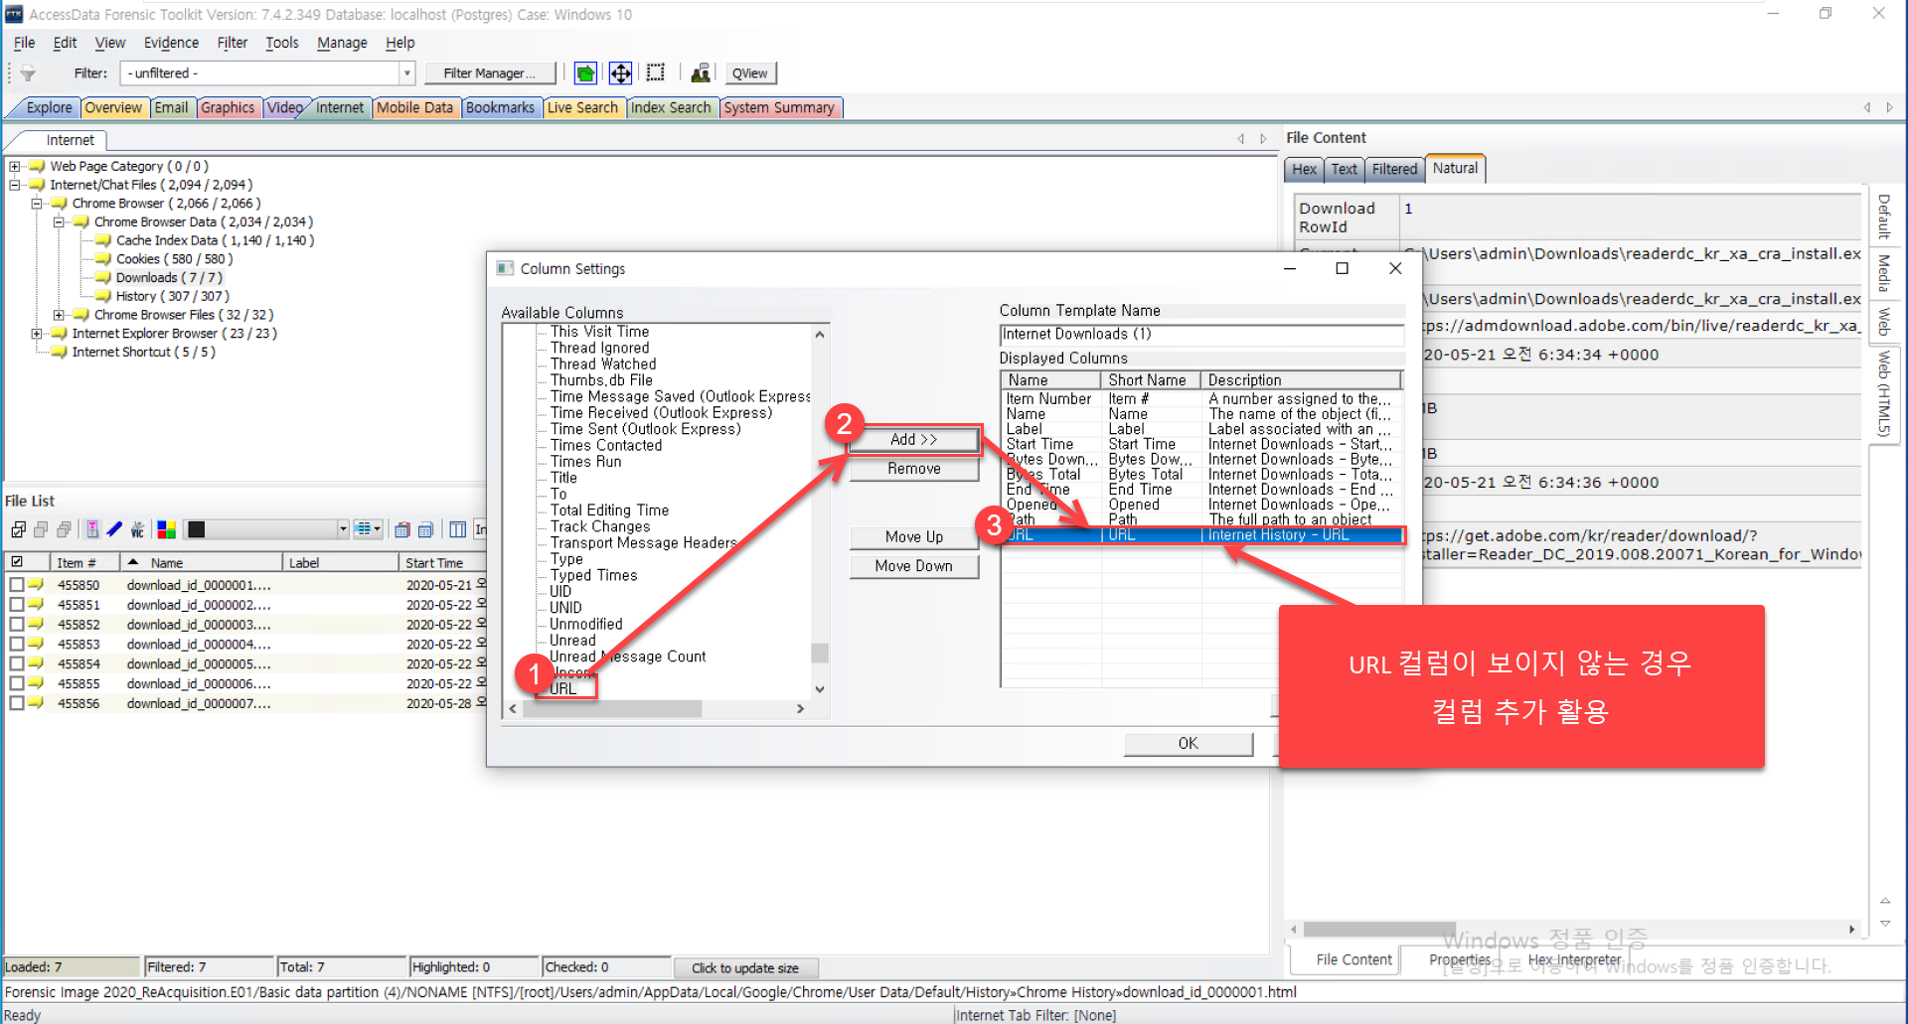1908x1024 pixels.
Task: Open the unfiltered Filter dropdown
Action: pos(406,73)
